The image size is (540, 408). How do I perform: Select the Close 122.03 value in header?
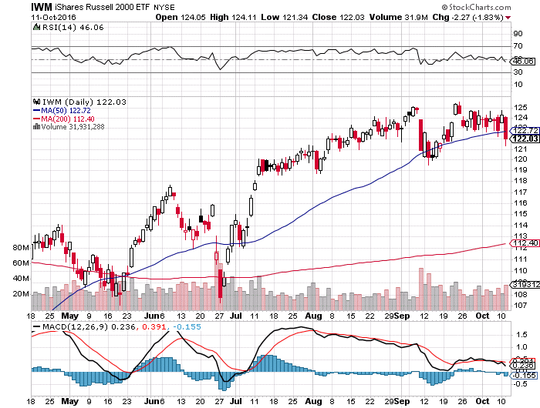click(338, 17)
